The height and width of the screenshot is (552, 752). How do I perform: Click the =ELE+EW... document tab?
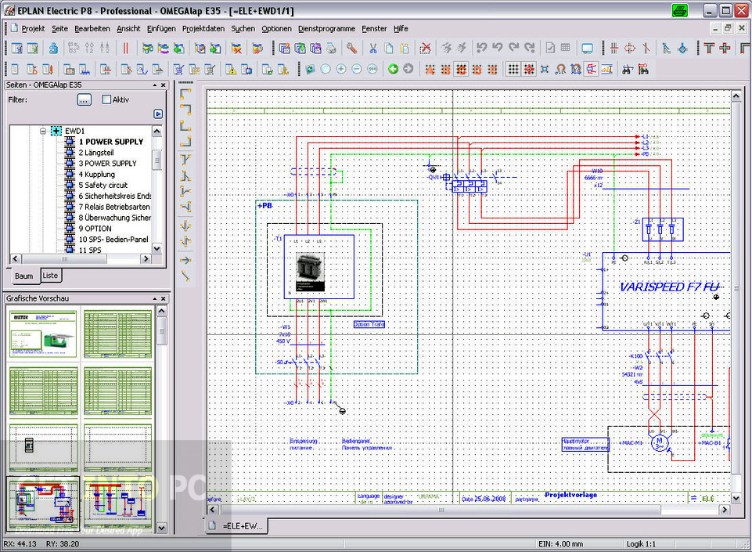click(x=238, y=526)
